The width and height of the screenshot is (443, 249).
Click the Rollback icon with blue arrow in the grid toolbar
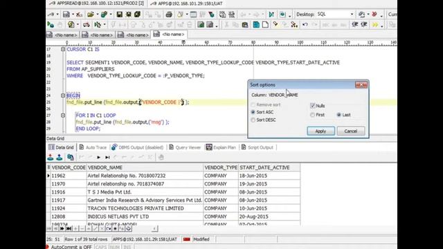pyautogui.click(x=59, y=157)
